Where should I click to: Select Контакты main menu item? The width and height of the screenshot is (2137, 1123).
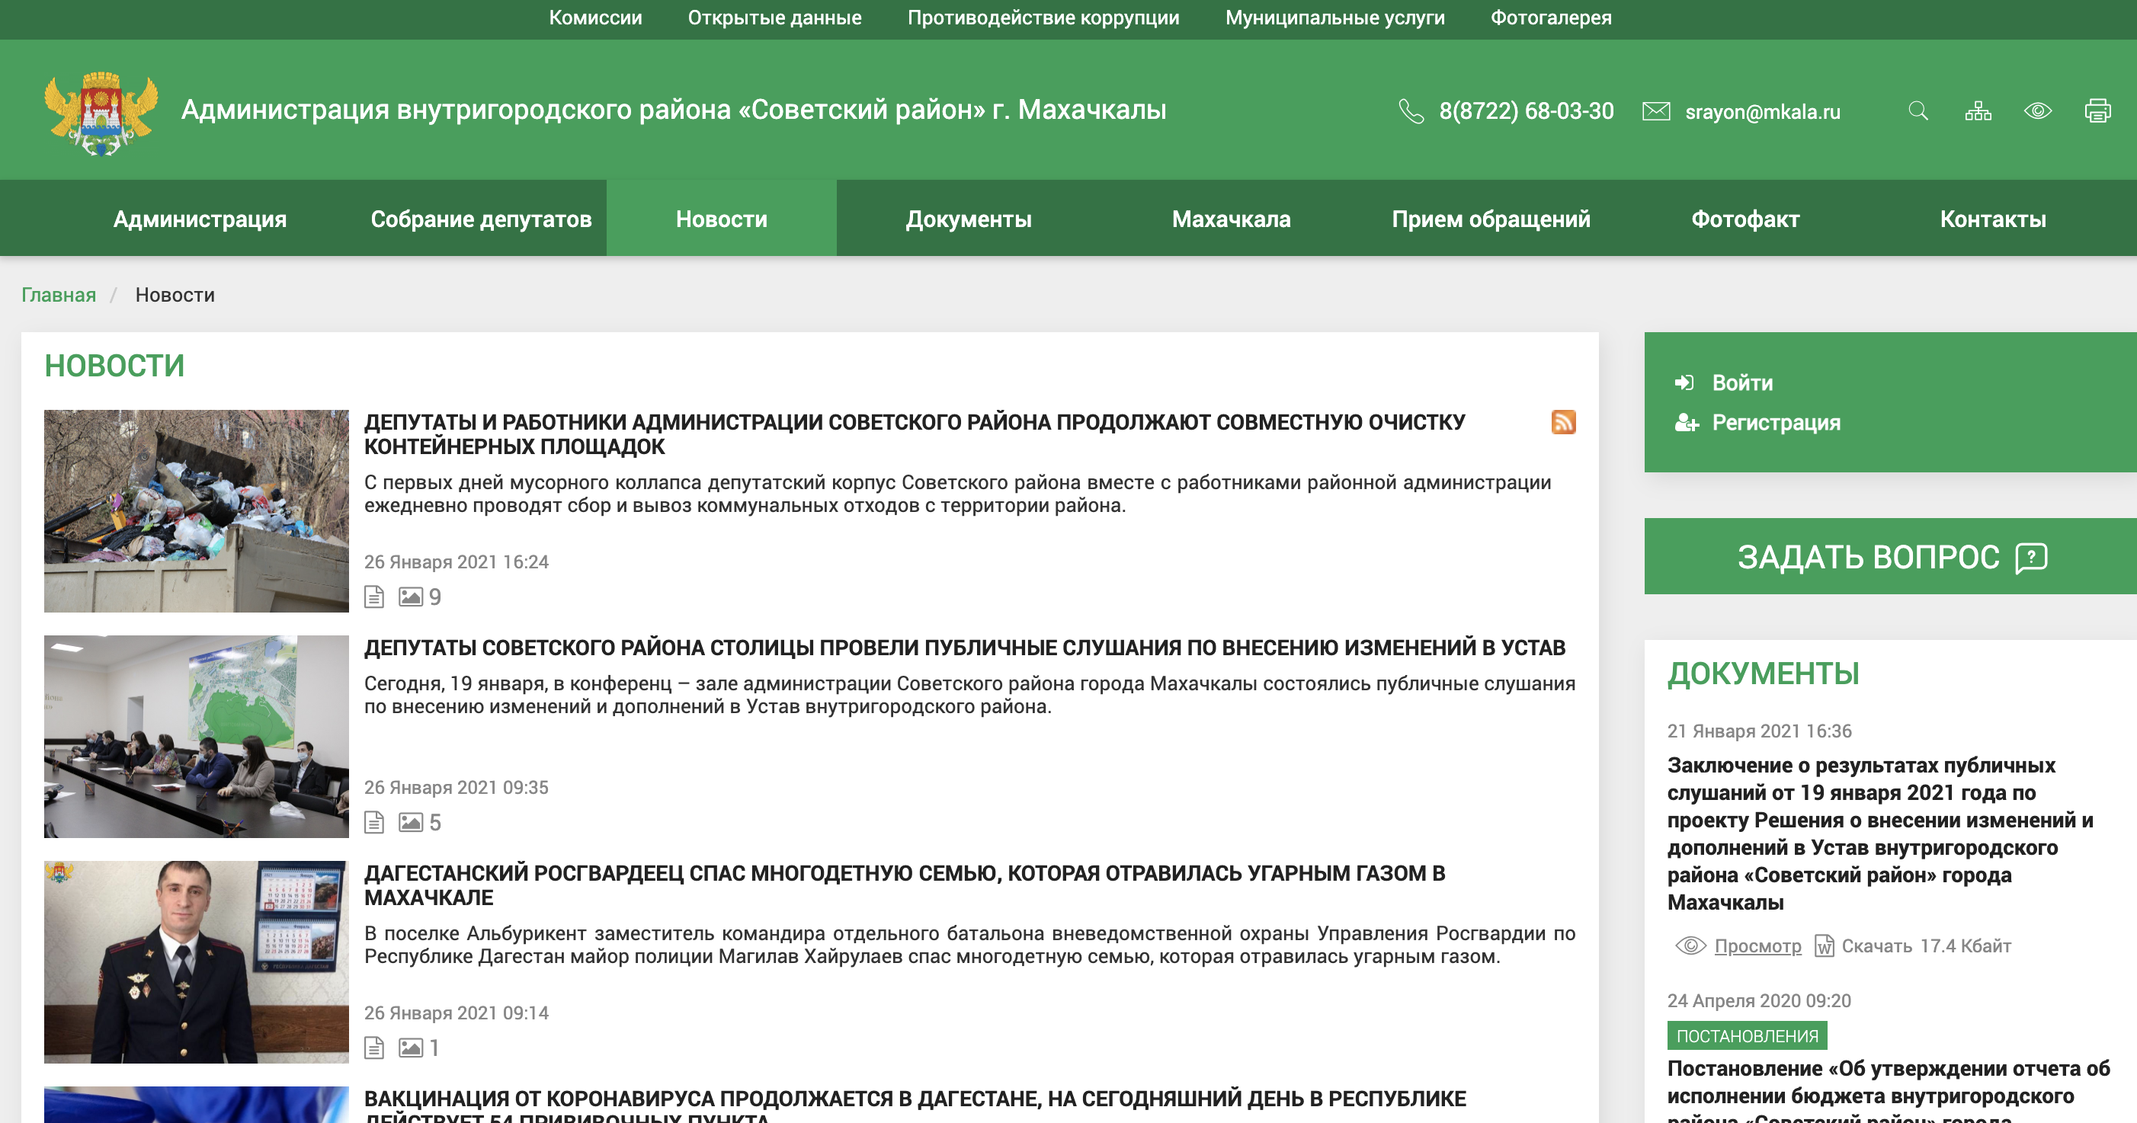(x=1993, y=219)
